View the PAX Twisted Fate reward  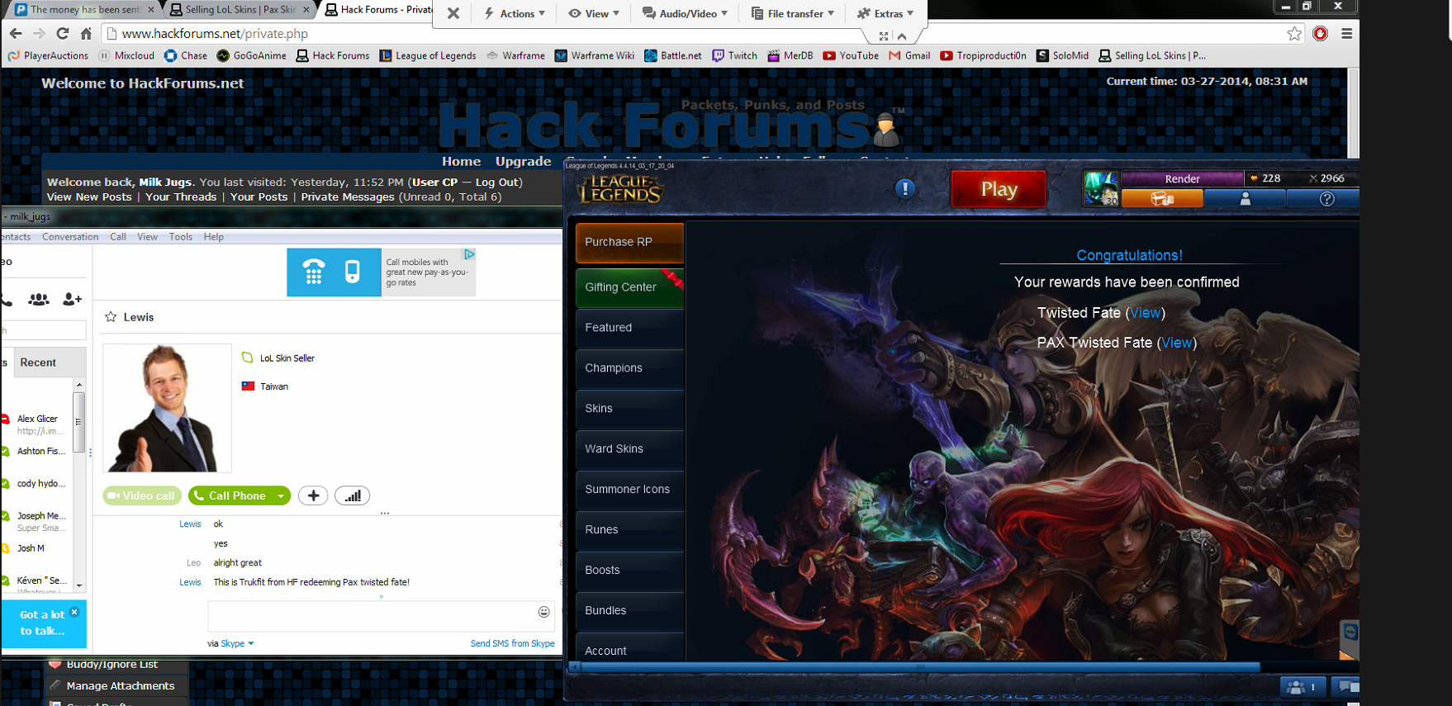click(1176, 343)
